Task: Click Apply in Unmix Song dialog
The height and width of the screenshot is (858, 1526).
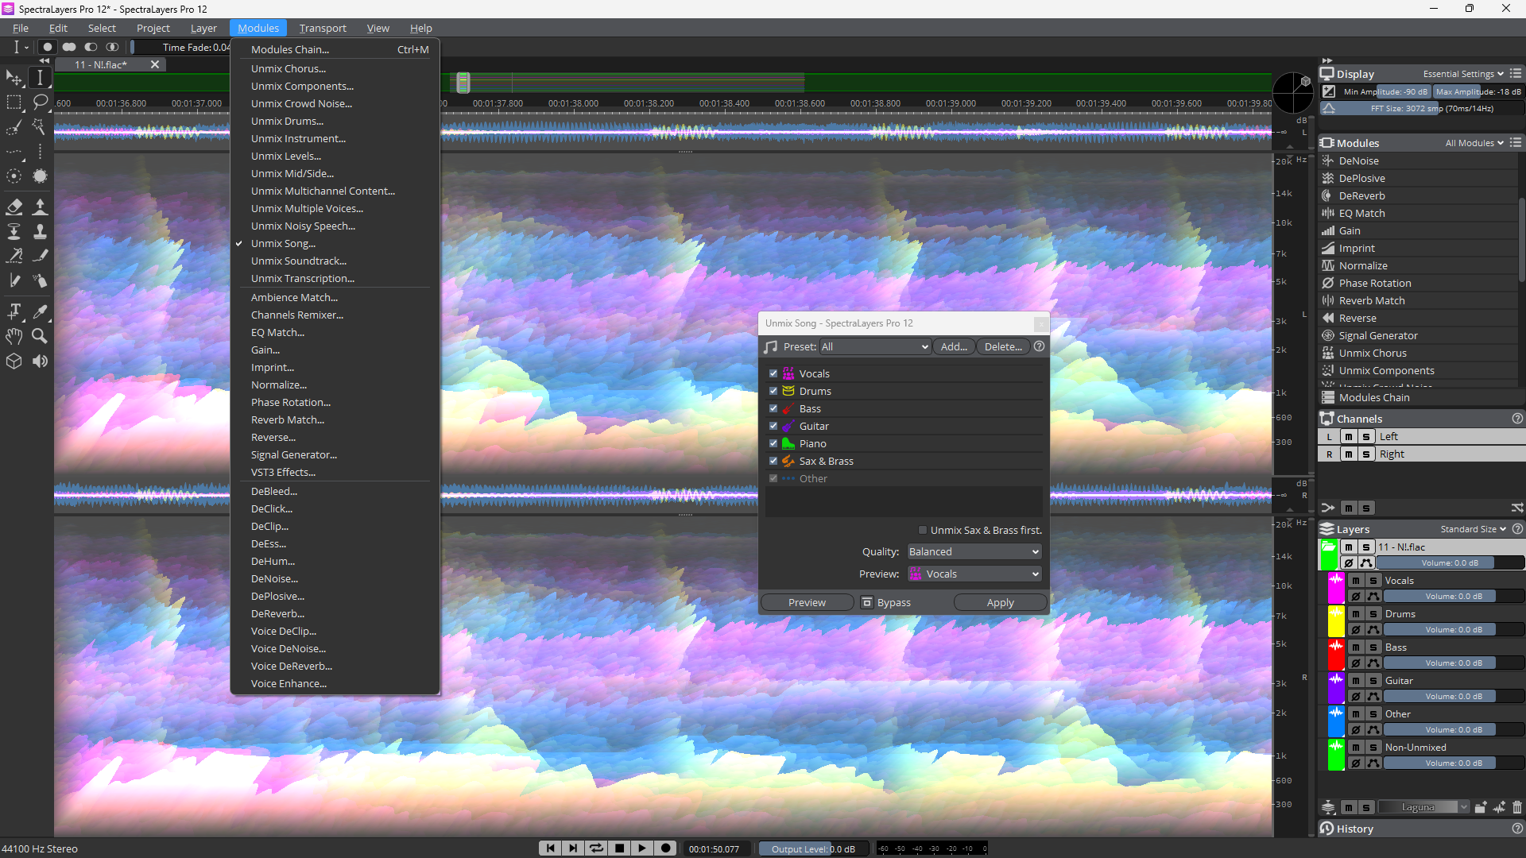Action: click(x=1000, y=602)
